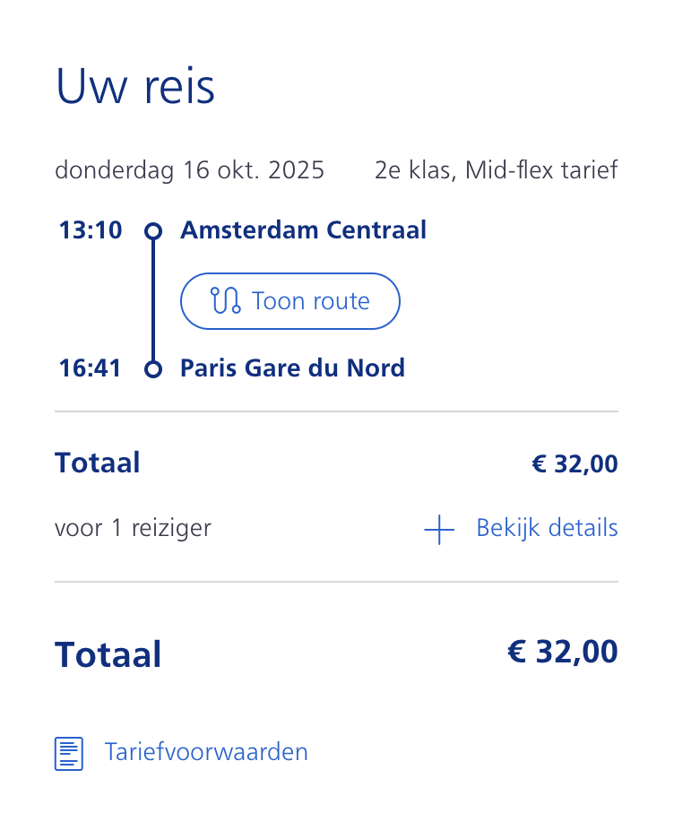Expand Bekijk details for price breakdown
This screenshot has height=839, width=674.
[x=547, y=528]
